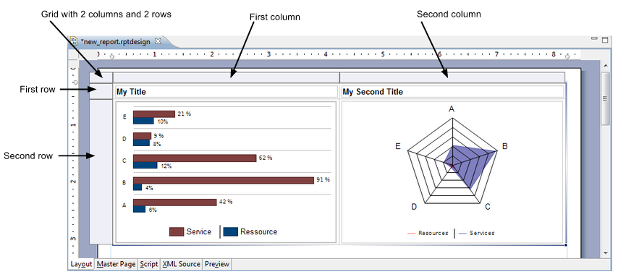Viewport: 618px width, 277px height.
Task: Minimize the editor pane
Action: coord(594,38)
